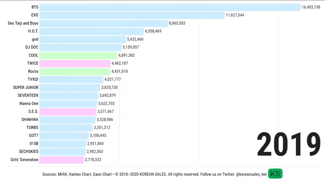Click the value 4,462,187

click(120, 63)
